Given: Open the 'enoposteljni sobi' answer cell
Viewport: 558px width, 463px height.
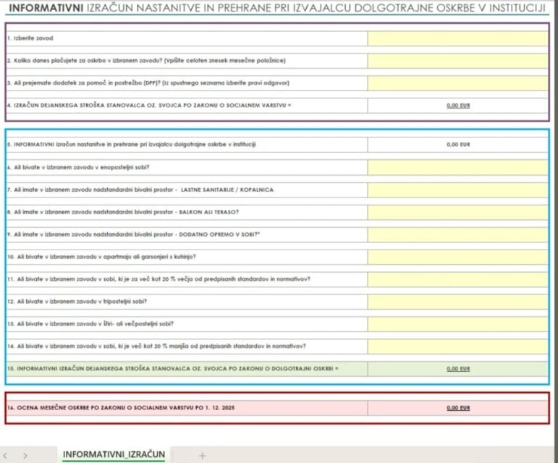Looking at the screenshot, I should tap(457, 167).
